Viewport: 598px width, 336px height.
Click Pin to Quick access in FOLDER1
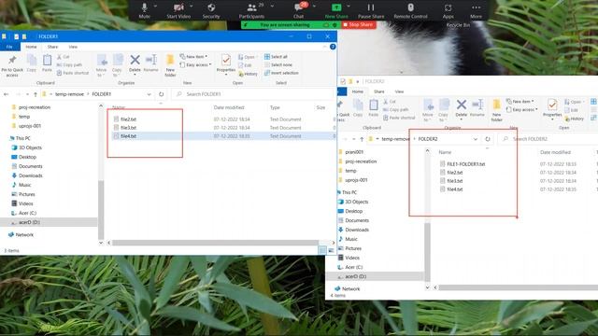pos(12,66)
